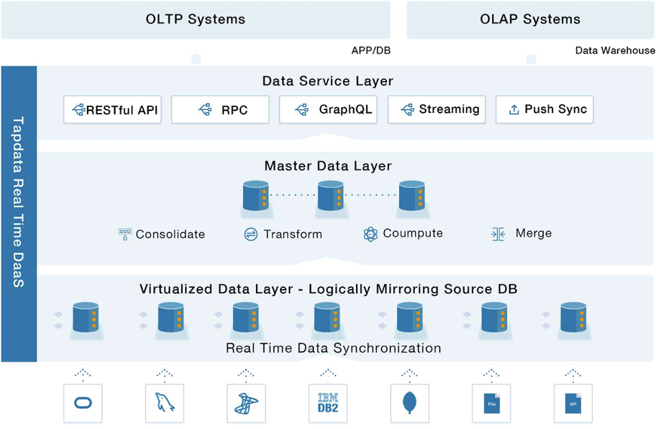Select the Merge icon
This screenshot has height=429, width=656.
[x=498, y=234]
